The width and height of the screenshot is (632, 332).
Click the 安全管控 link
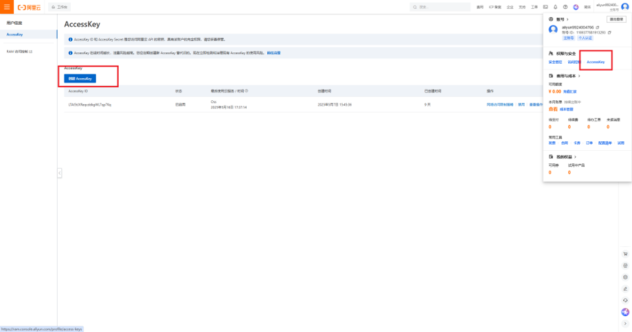click(556, 62)
